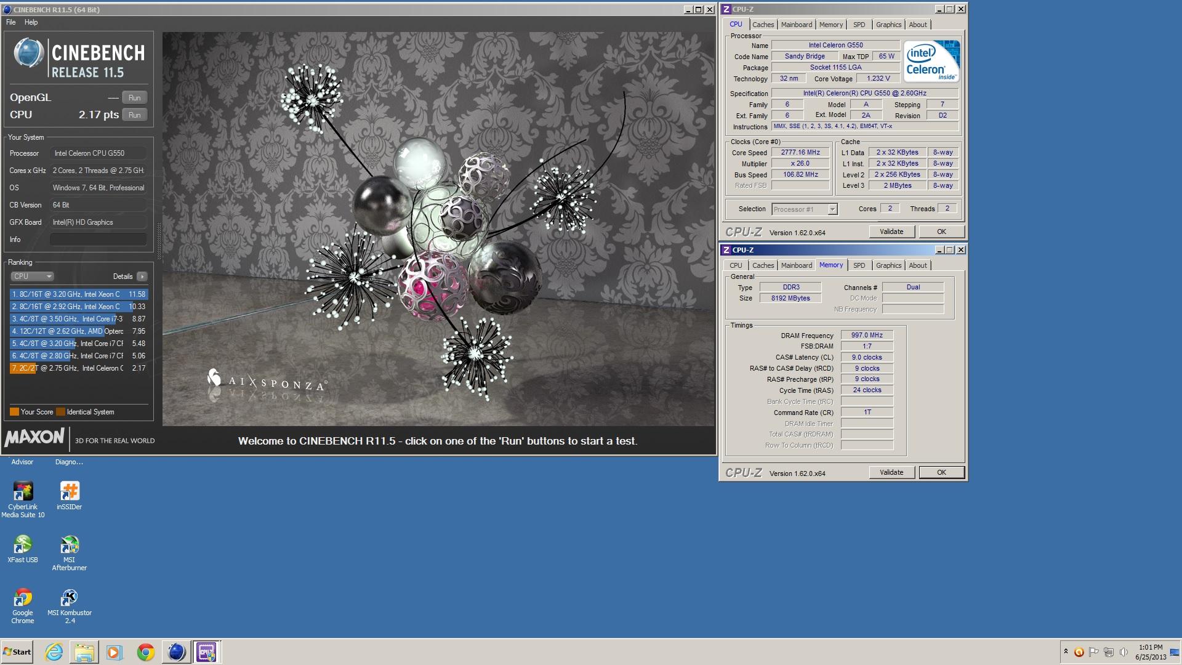Open the Action Center flag icon
This screenshot has height=665, width=1182.
coord(1093,652)
